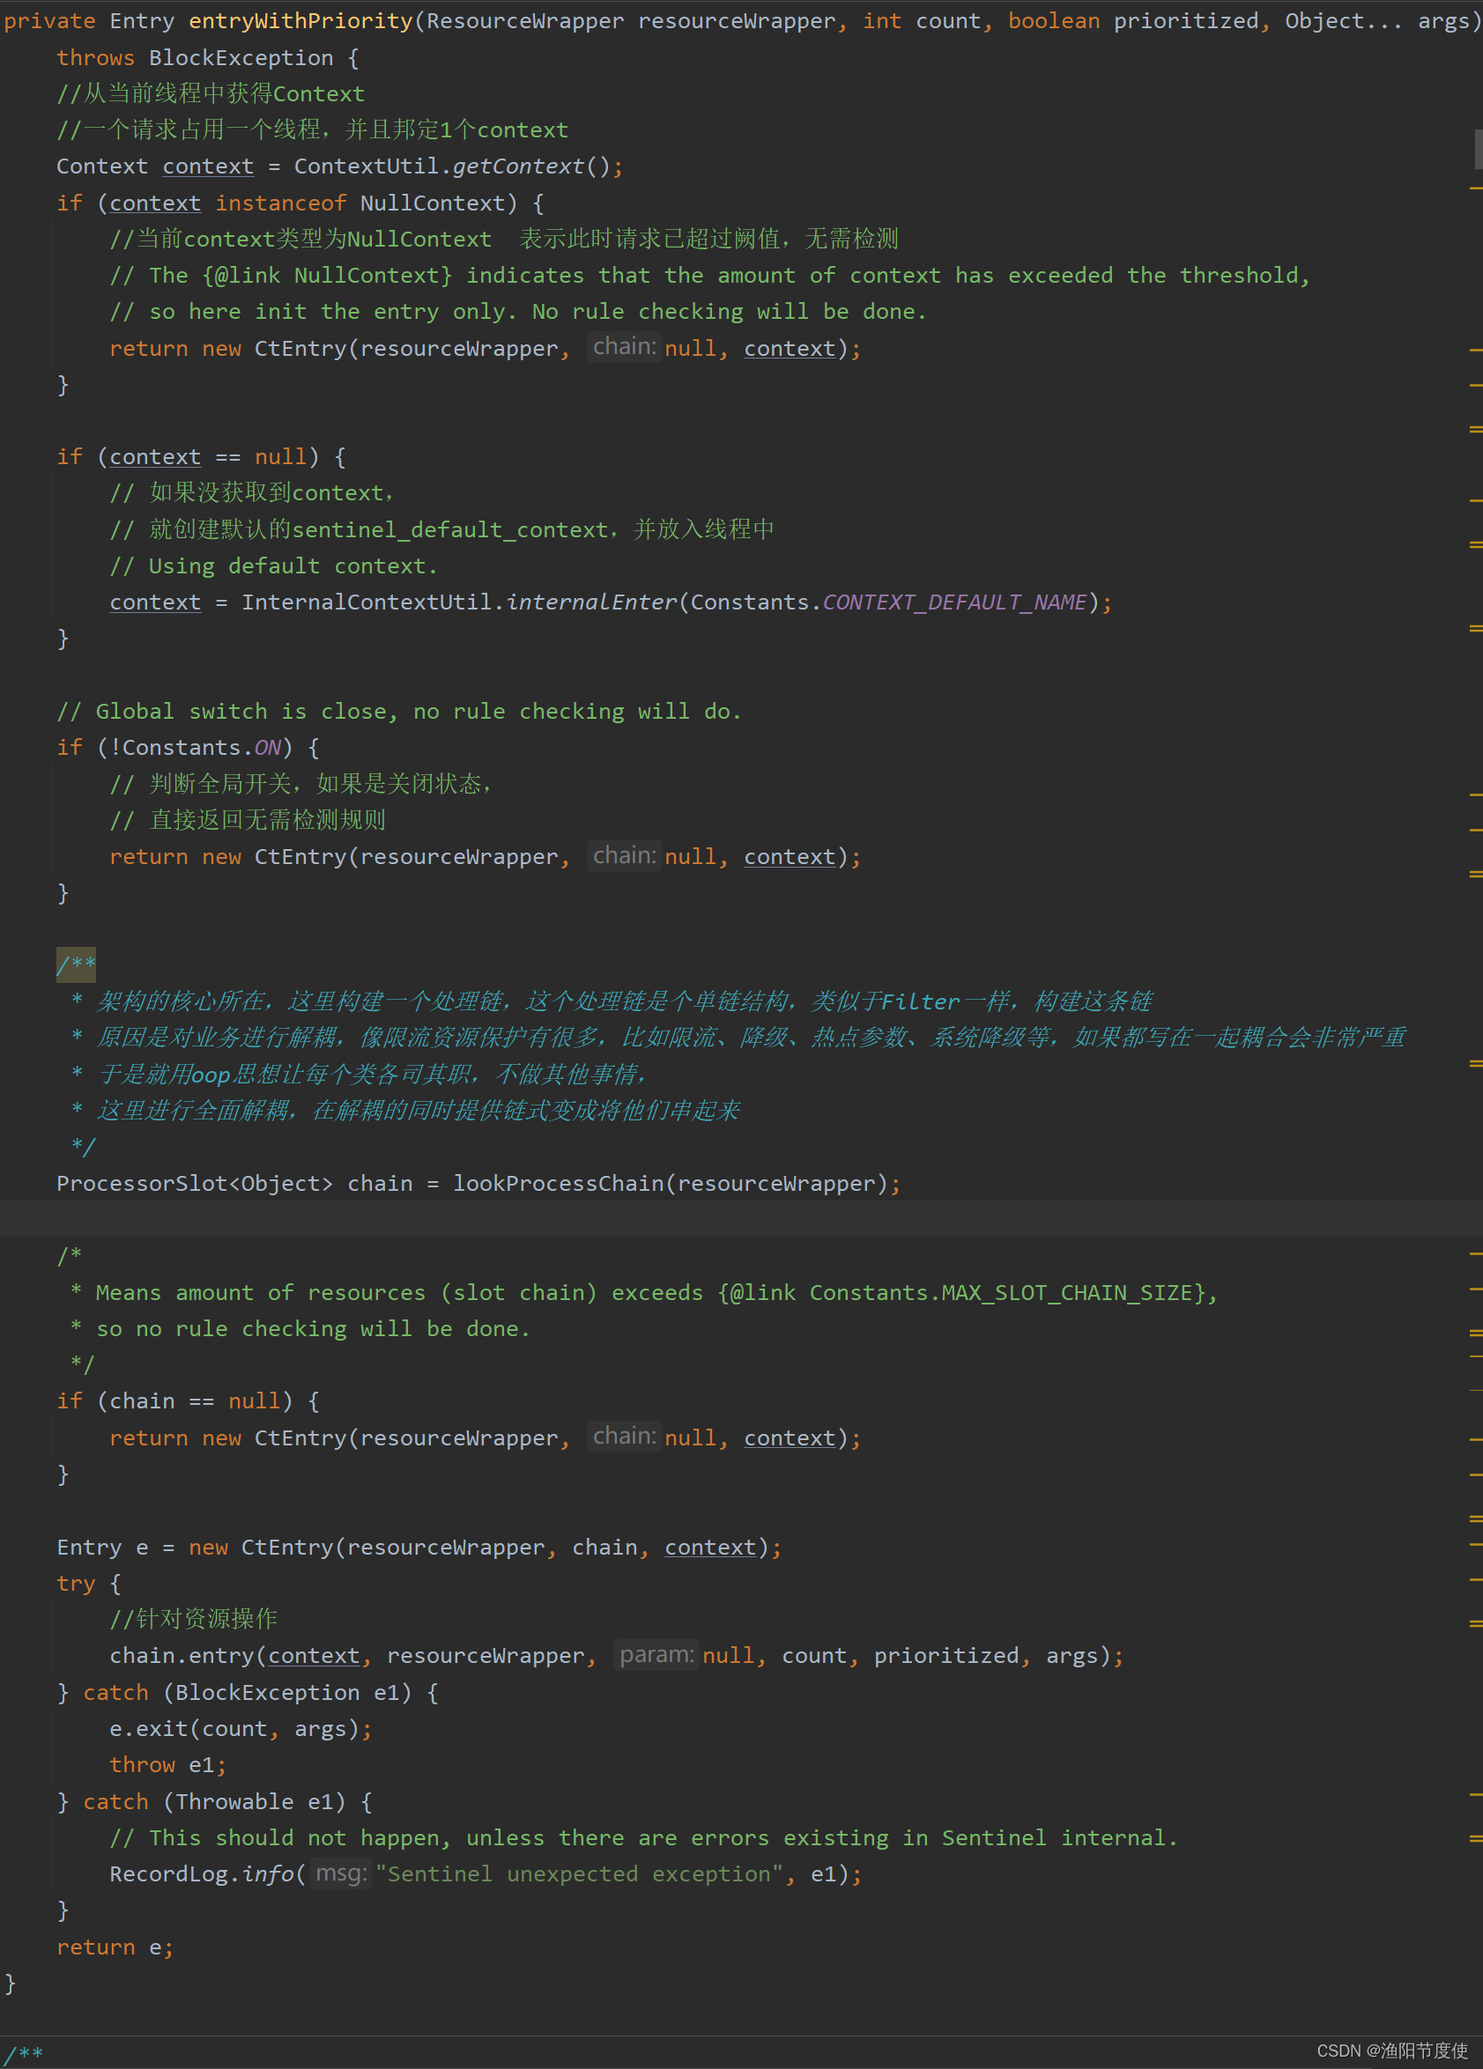Image resolution: width=1483 pixels, height=2069 pixels.
Task: Click the 'Entry e = new CtEntry' line
Action: tap(419, 1548)
